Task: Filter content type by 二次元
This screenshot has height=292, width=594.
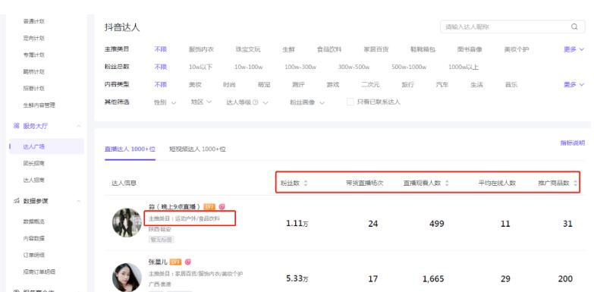Action: tap(370, 84)
